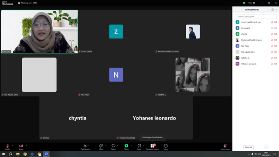
Task: Click chyntia's camera-off icon in list
Action: point(276,34)
